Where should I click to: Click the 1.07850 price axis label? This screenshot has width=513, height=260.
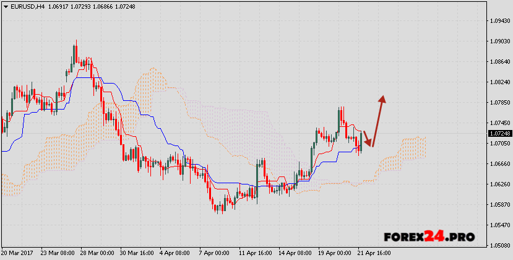[499, 102]
